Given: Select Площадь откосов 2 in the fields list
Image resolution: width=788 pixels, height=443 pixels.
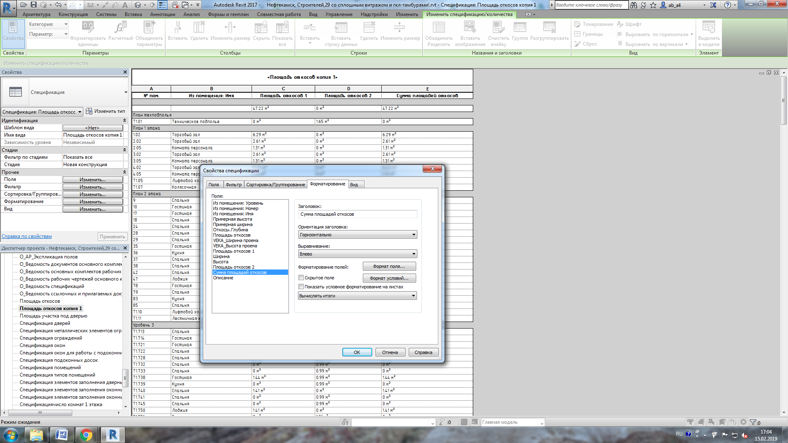Looking at the screenshot, I should [234, 267].
